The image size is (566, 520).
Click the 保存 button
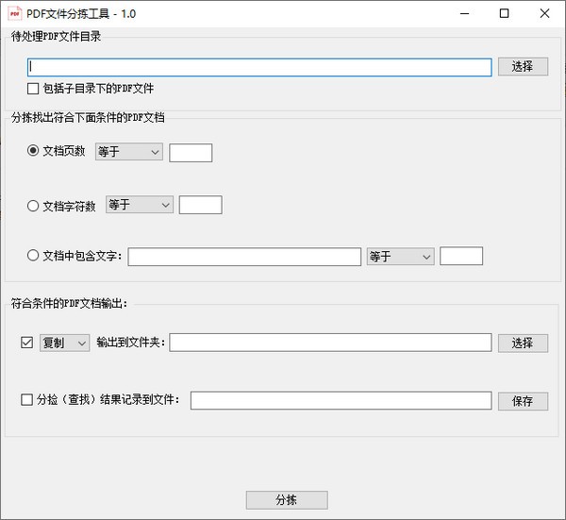point(523,401)
